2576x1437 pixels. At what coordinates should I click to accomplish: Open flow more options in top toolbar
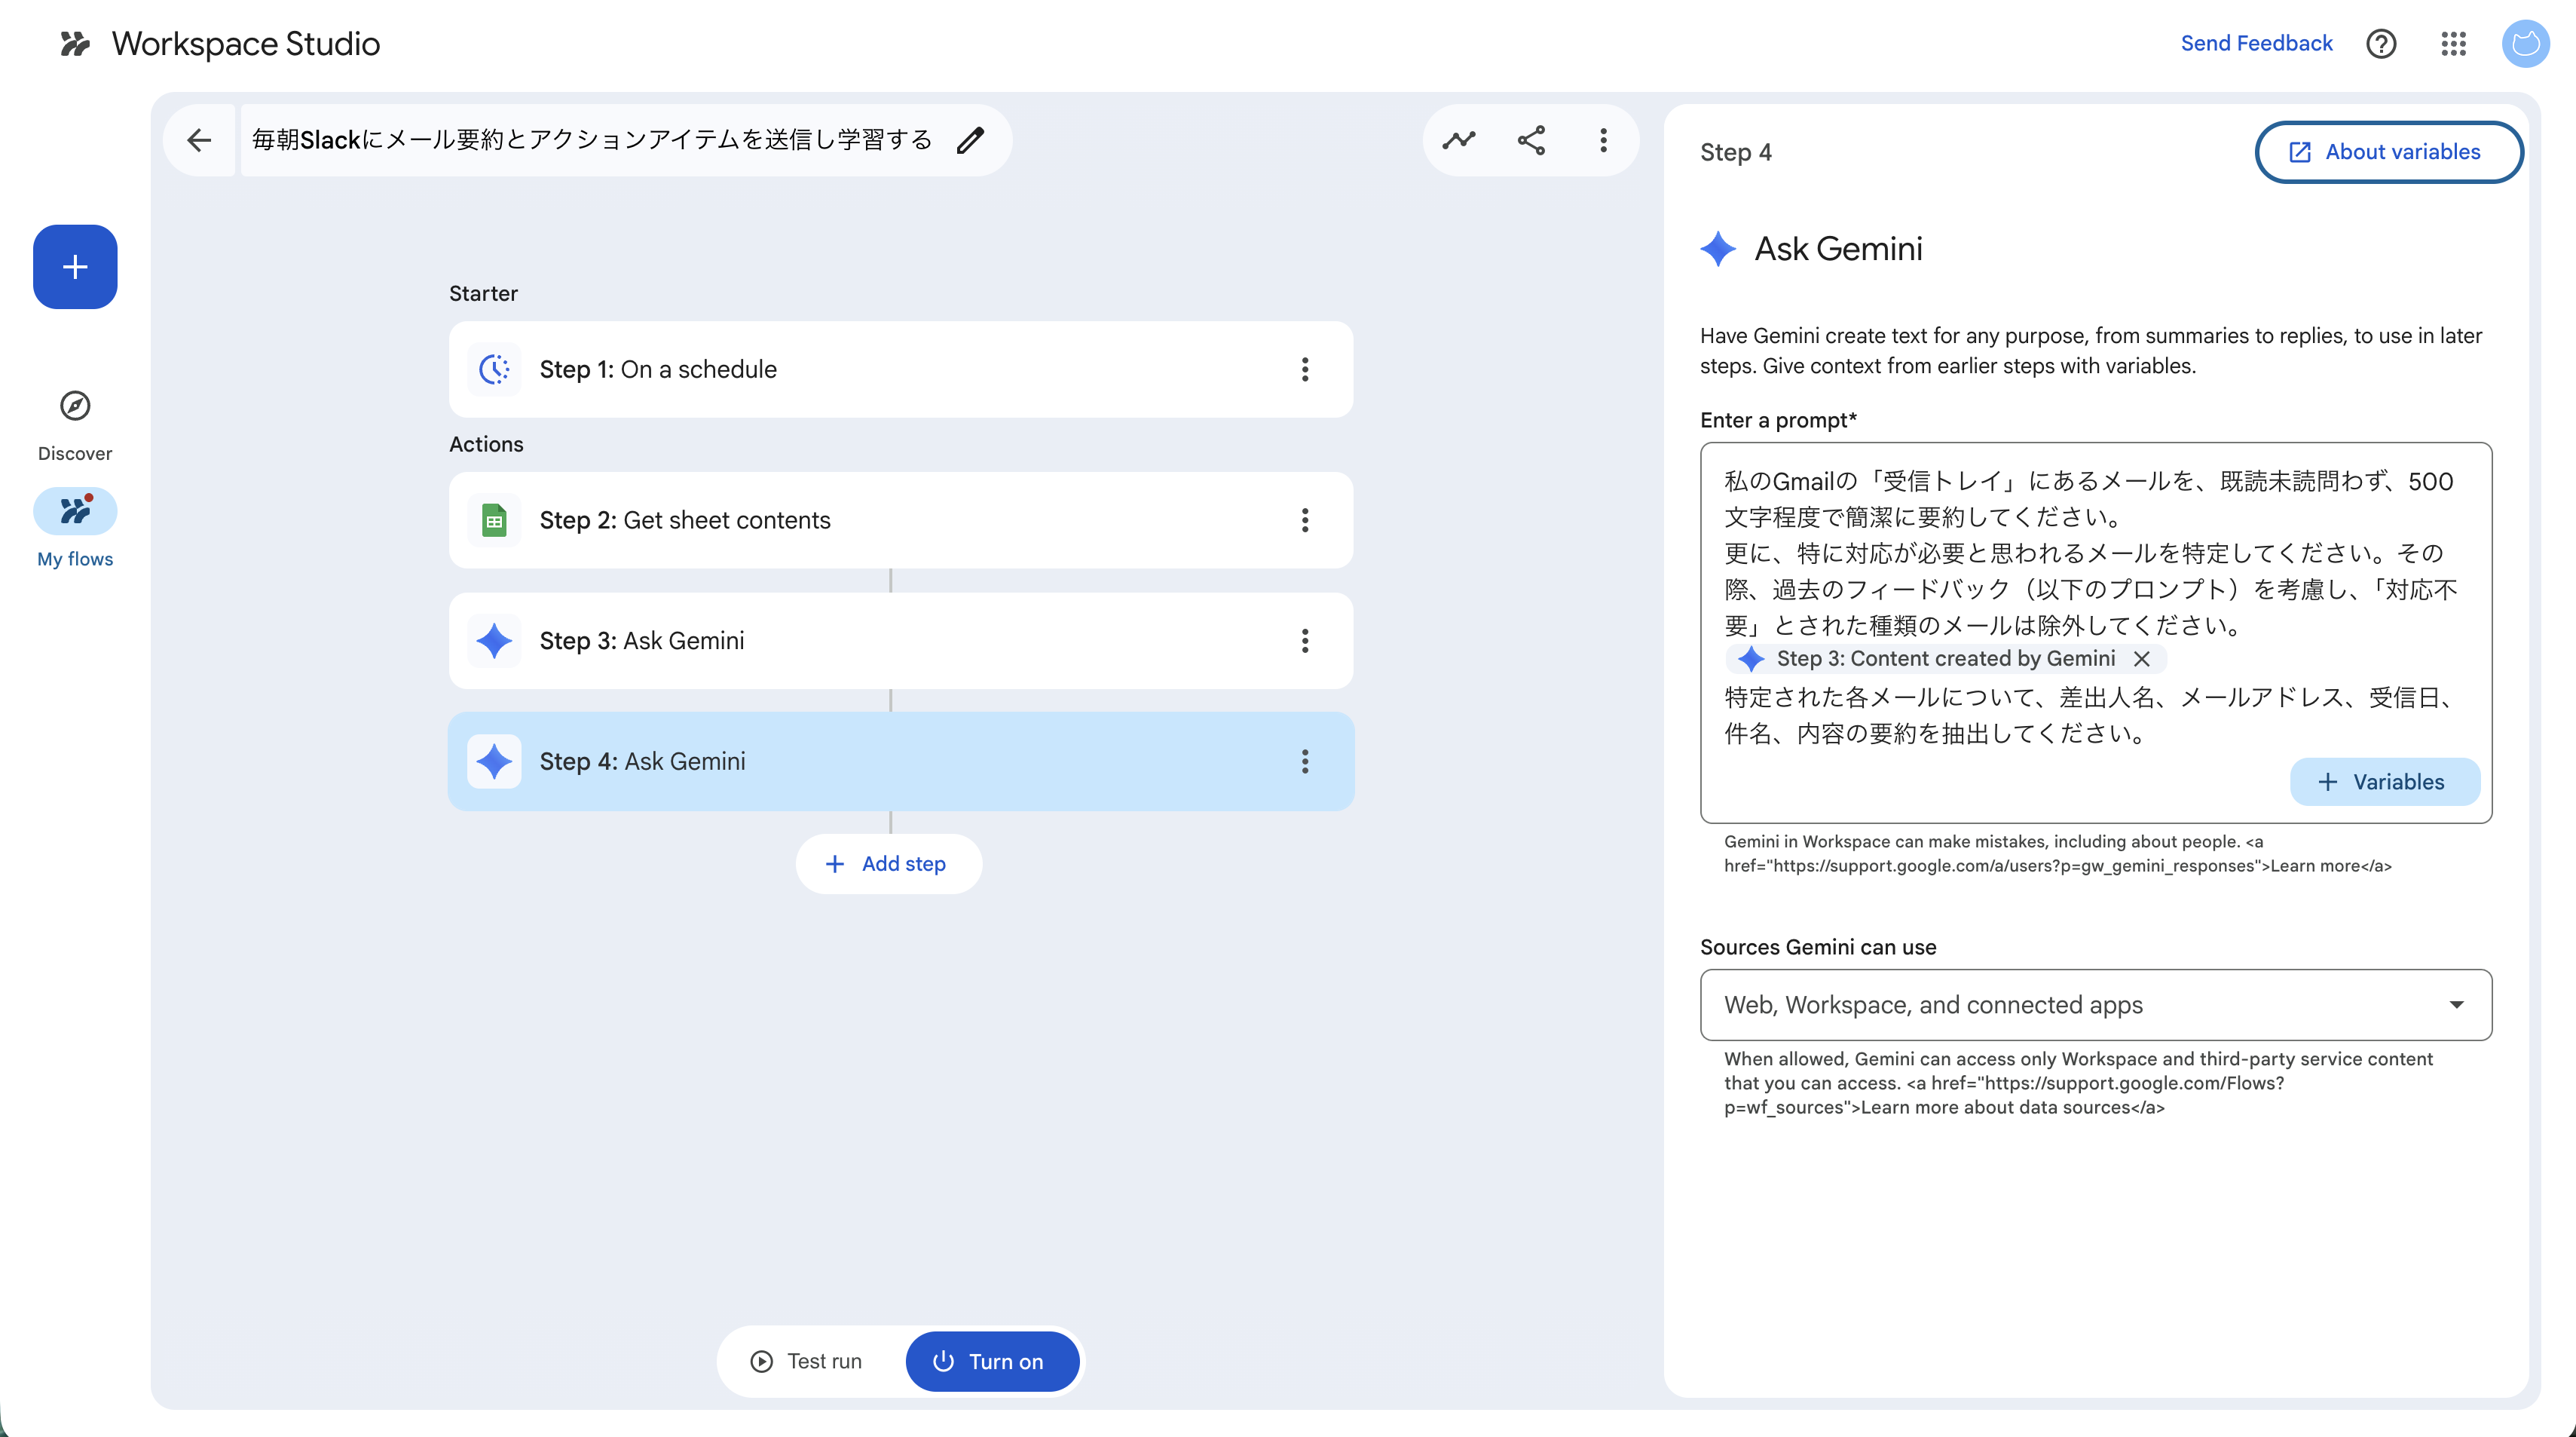point(1603,140)
